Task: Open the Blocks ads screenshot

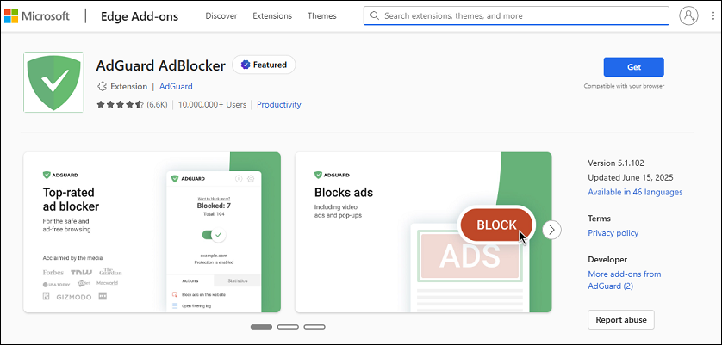Action: (x=423, y=232)
